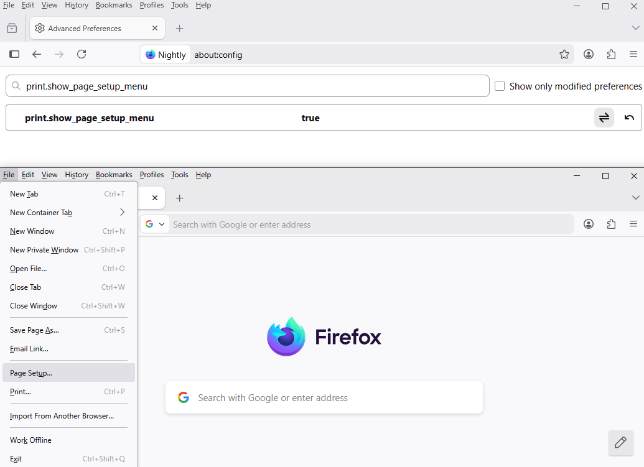Open new tab plus in bottom window
The image size is (644, 467).
[179, 198]
